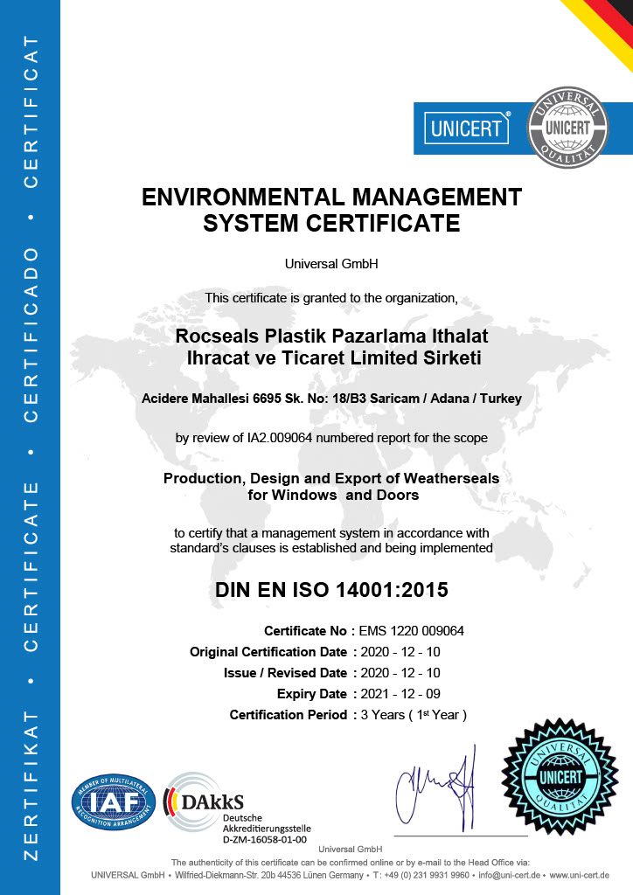Click the vertical 'ZERTIFIKAT' sidebar word
Viewport: 633px width, 895px height.
(31, 786)
